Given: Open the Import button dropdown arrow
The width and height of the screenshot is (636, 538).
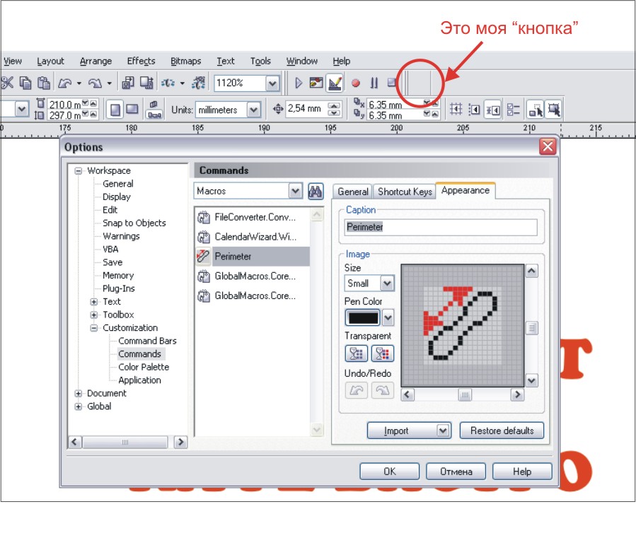Looking at the screenshot, I should (443, 431).
